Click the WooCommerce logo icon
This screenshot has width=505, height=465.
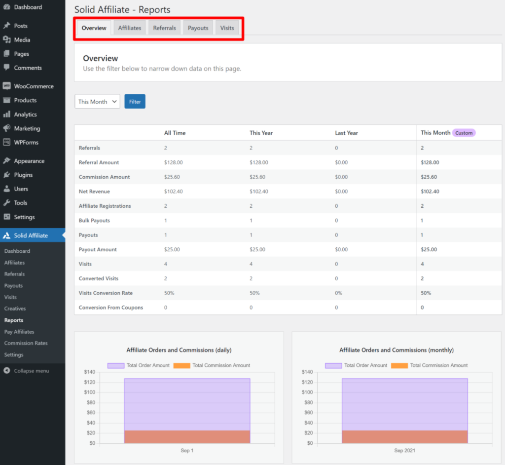tap(7, 86)
